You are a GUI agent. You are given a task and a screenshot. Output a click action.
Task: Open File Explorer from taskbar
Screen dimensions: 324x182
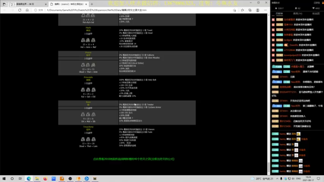[x=37, y=179]
